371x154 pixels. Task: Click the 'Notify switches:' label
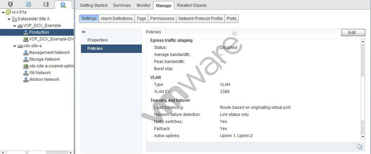click(168, 121)
